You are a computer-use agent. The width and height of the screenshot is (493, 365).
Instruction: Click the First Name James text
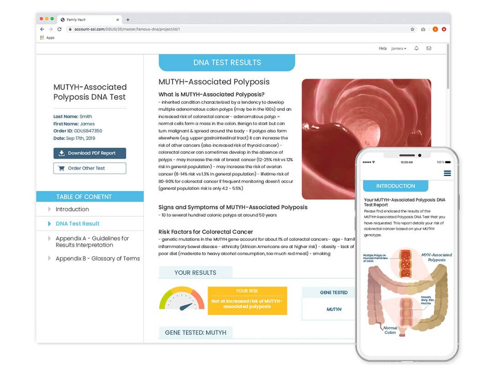point(74,124)
